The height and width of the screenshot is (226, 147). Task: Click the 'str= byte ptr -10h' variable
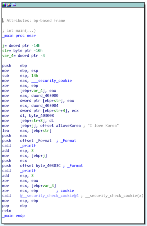(x=22, y=50)
